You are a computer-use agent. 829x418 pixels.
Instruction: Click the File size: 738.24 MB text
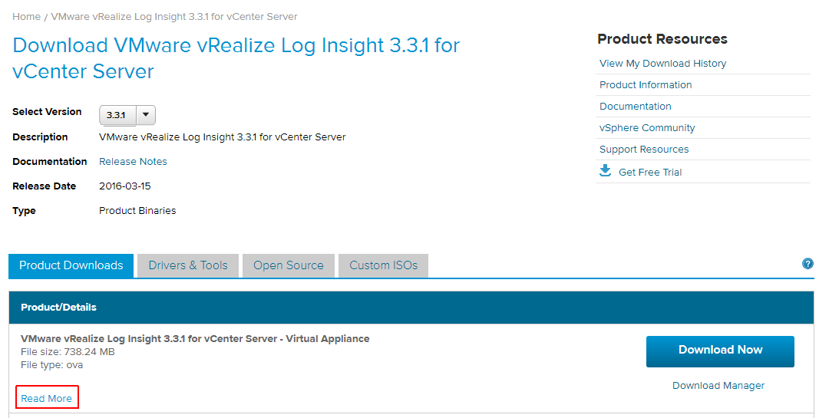click(x=68, y=352)
